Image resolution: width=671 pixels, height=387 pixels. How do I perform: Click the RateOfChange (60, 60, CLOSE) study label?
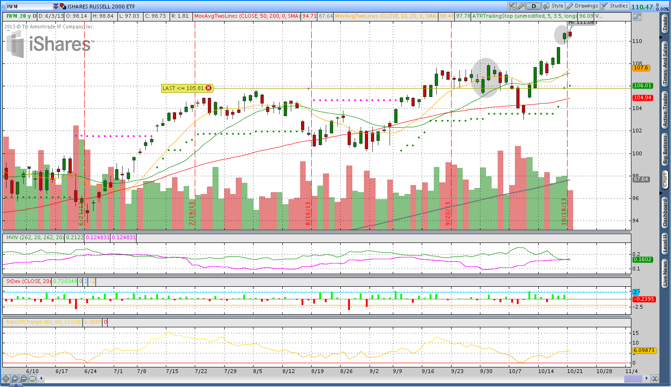click(x=42, y=322)
